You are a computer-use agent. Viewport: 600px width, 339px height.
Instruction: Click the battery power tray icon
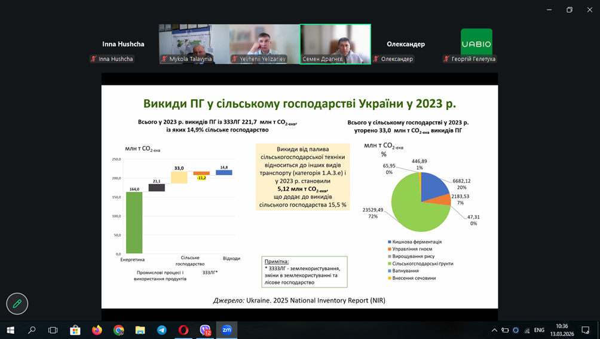(505, 330)
